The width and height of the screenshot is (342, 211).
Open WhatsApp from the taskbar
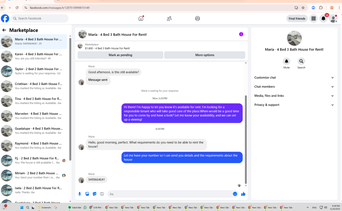(85, 207)
